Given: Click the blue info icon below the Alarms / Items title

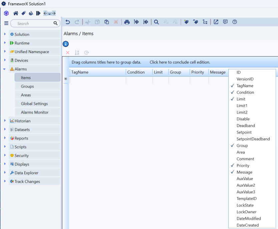Looking at the screenshot, I should 66,44.
